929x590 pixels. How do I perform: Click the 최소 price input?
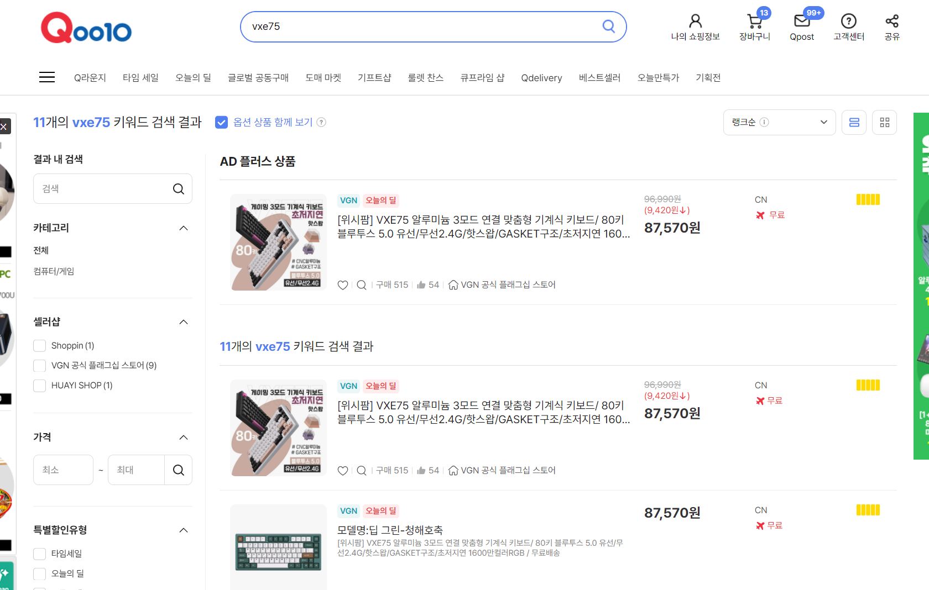(63, 470)
